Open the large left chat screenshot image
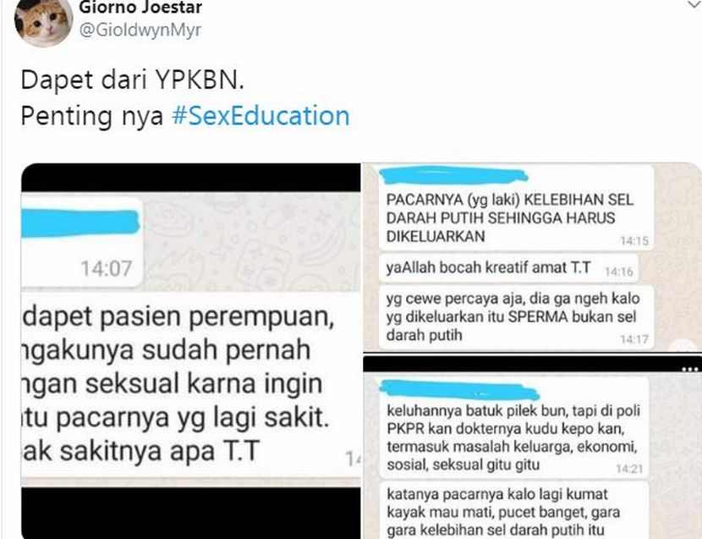Screen dimensions: 702x539 pos(191,351)
